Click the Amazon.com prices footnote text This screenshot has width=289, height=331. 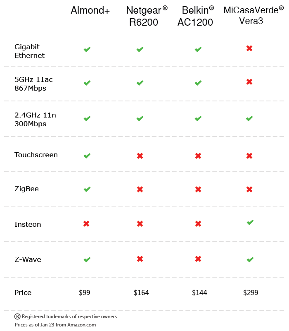coord(55,325)
